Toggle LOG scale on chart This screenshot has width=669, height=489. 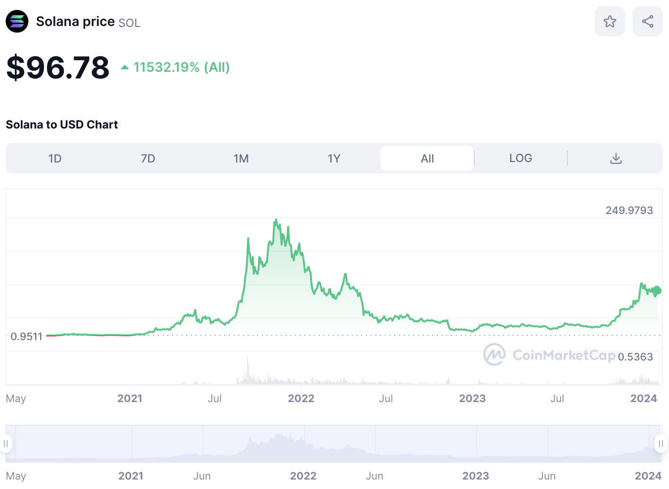521,158
